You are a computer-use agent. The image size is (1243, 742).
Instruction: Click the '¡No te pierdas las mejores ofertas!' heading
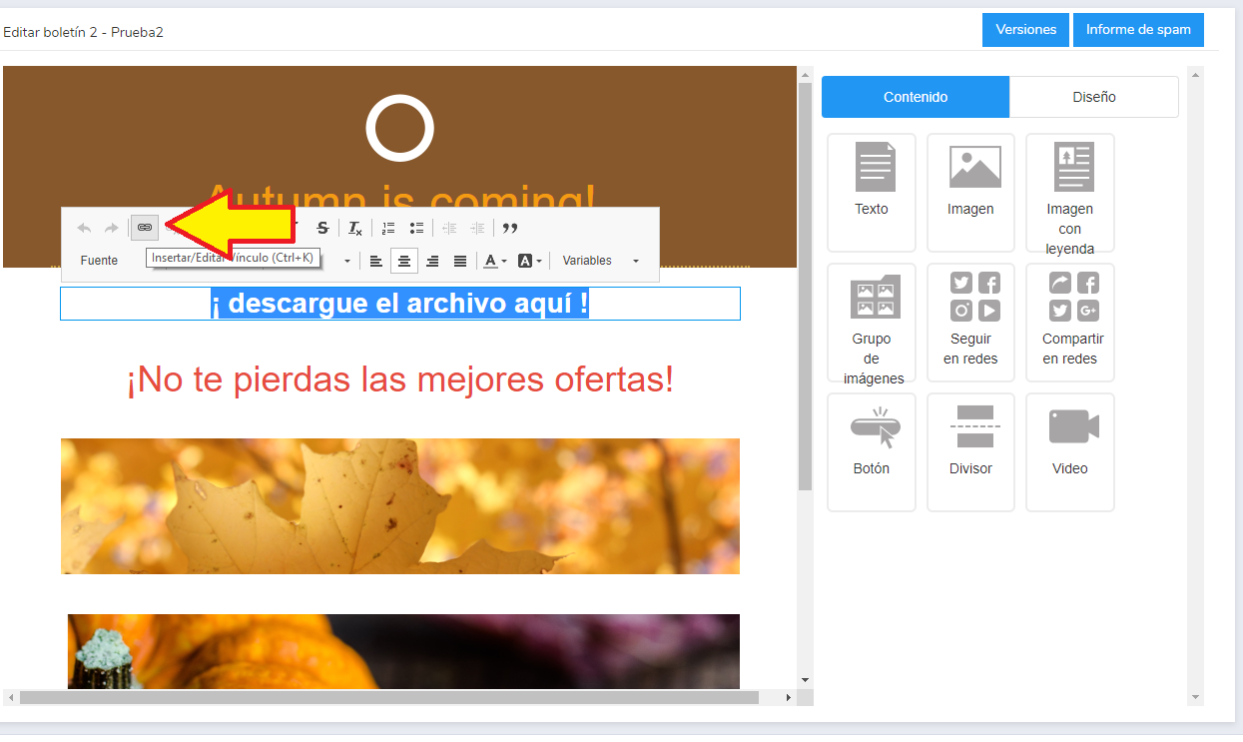[x=400, y=379]
